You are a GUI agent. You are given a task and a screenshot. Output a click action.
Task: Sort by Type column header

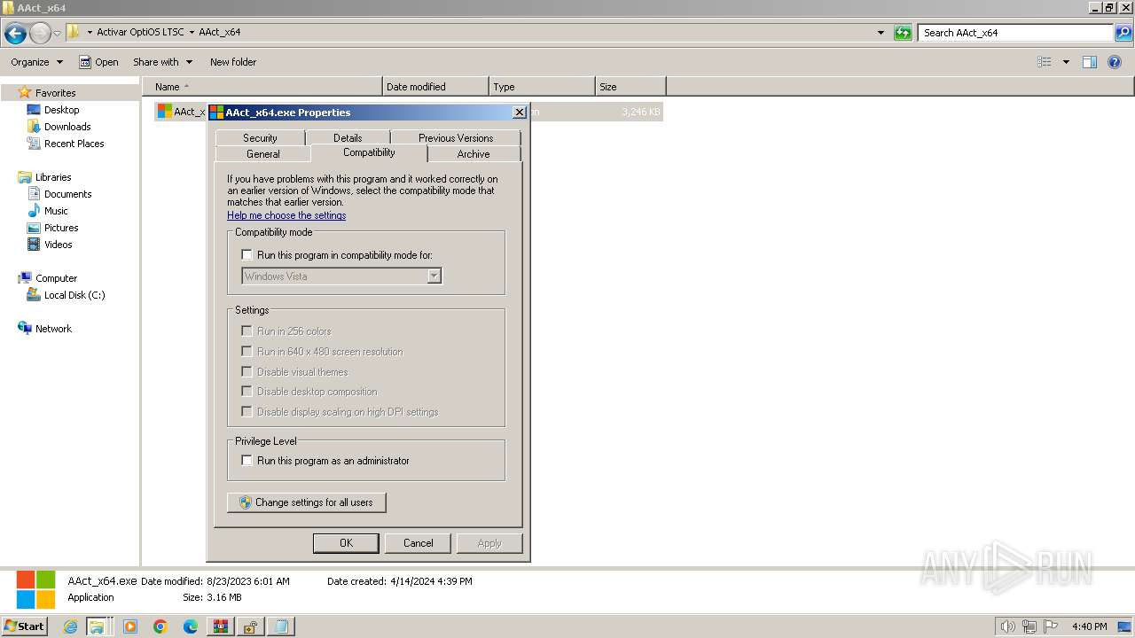pos(542,87)
